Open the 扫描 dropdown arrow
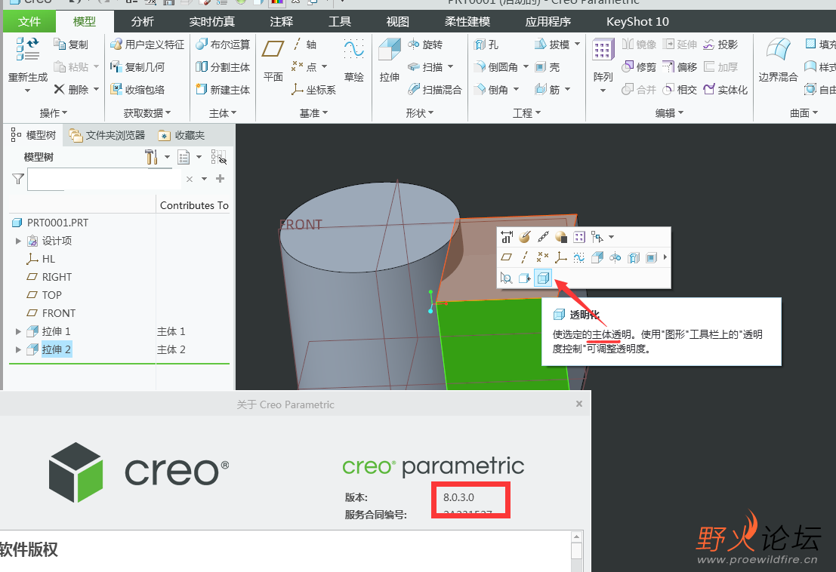Image resolution: width=836 pixels, height=572 pixels. [451, 66]
